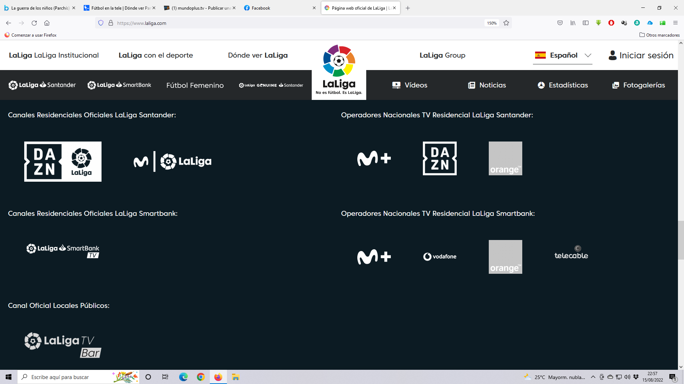
Task: Open LaLiga con el deporte menu
Action: point(156,55)
